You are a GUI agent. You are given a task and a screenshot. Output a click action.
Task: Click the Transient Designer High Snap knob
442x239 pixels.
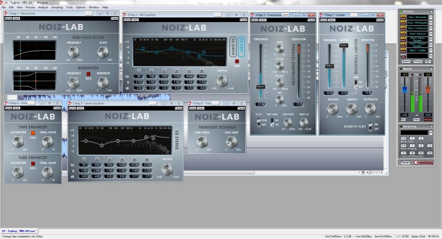[232, 142]
